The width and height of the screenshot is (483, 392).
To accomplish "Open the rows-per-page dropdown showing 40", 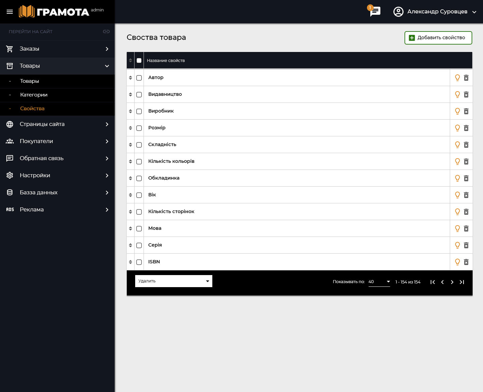I will click(x=379, y=282).
